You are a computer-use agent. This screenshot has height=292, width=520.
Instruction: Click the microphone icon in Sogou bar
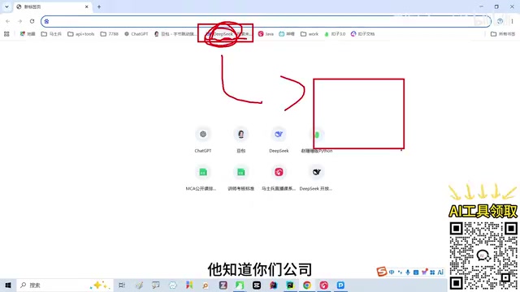point(408,273)
